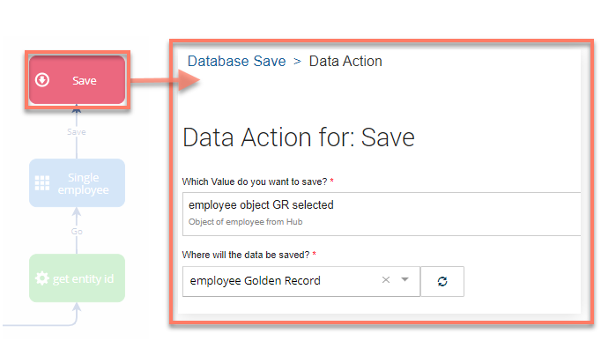Expand the data location dropdown arrow
This screenshot has height=363, width=616.
point(405,280)
